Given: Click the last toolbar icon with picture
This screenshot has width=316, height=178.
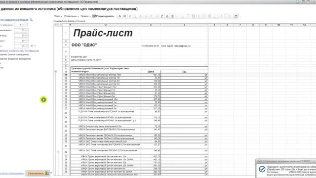Looking at the screenshot, I should 236,16.
